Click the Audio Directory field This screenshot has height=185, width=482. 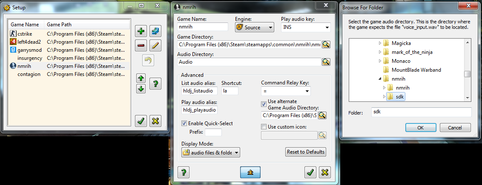(x=249, y=62)
